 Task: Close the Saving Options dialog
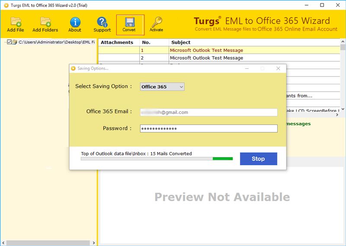coord(278,68)
